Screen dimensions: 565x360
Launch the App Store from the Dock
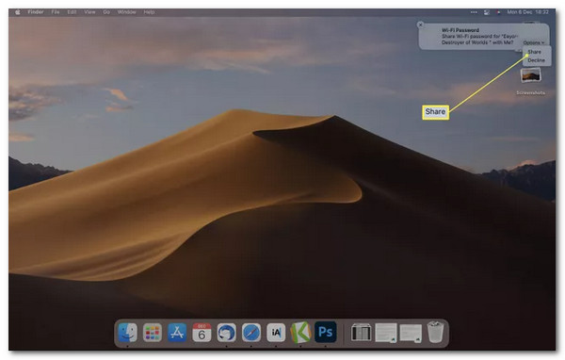coord(177,333)
